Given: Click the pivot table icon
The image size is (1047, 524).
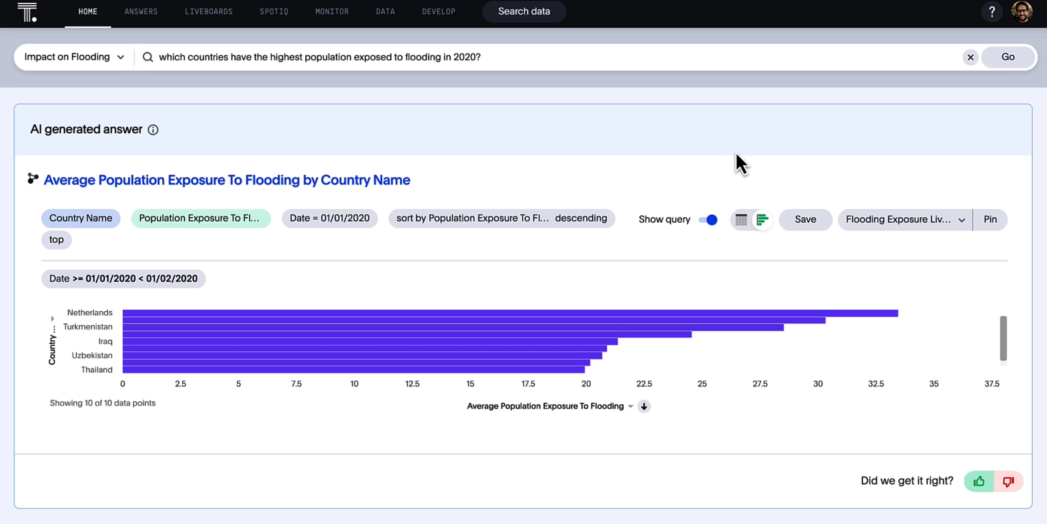Looking at the screenshot, I should [741, 219].
